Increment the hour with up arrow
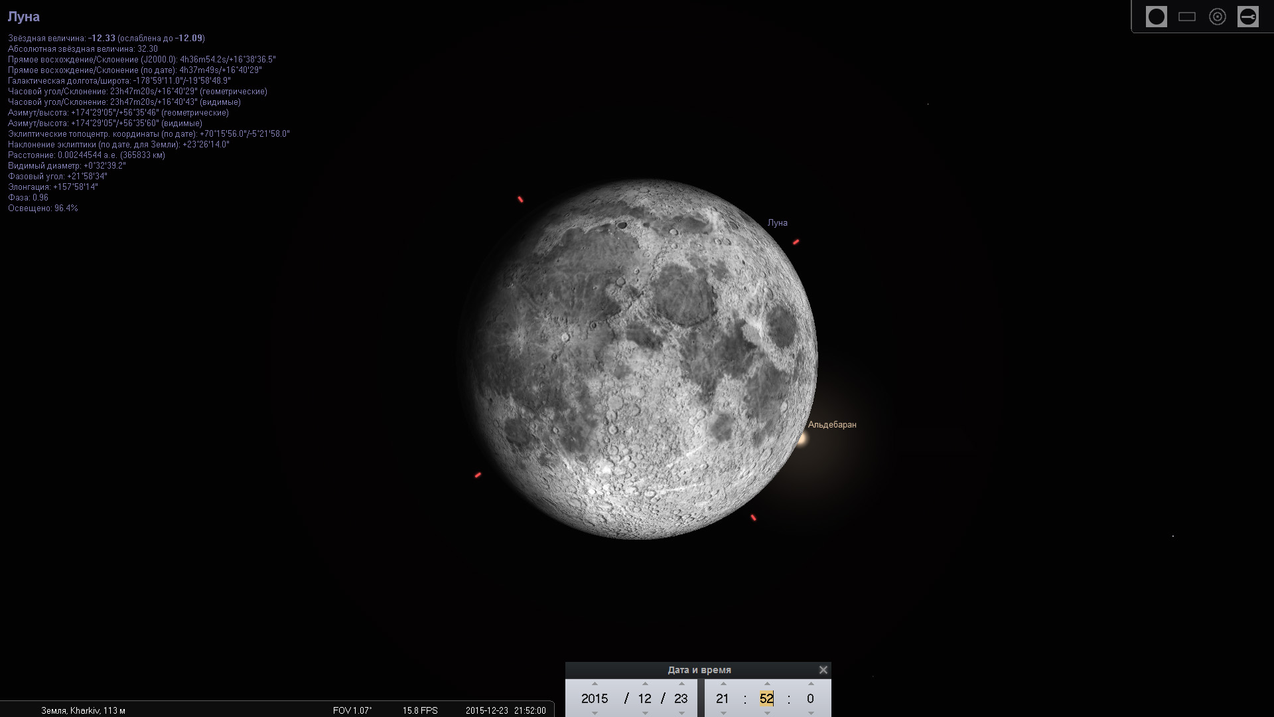The width and height of the screenshot is (1274, 717). tap(723, 684)
